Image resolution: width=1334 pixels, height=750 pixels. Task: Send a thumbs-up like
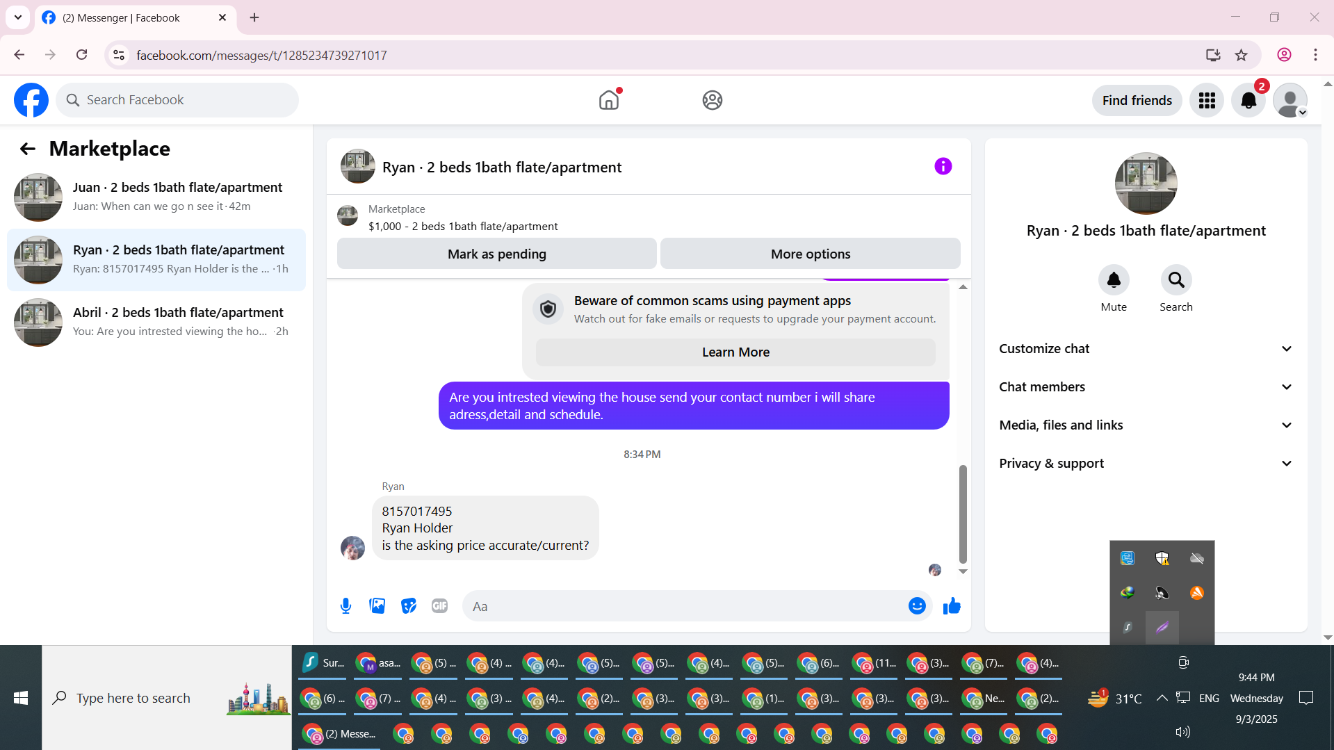pyautogui.click(x=952, y=606)
